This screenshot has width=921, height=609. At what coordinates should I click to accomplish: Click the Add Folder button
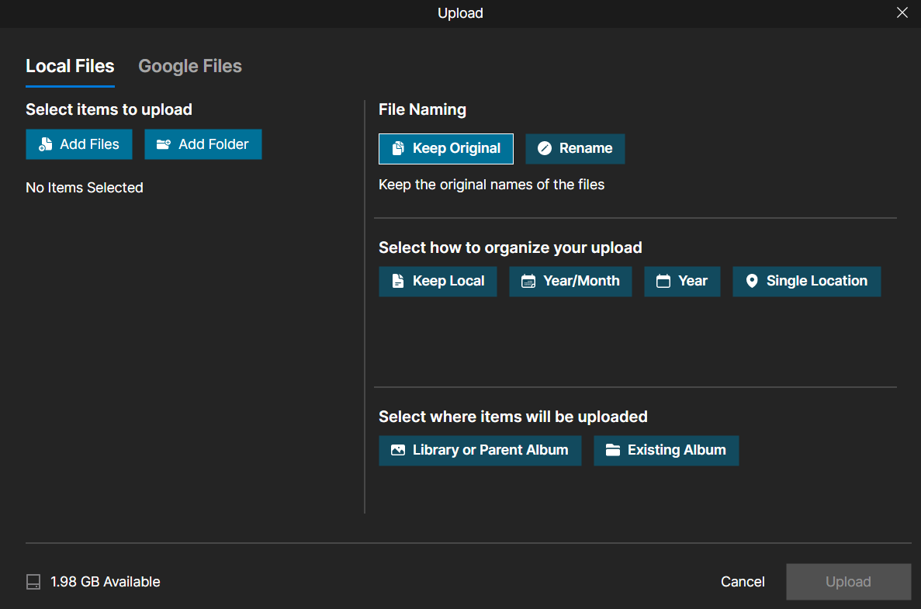point(203,144)
